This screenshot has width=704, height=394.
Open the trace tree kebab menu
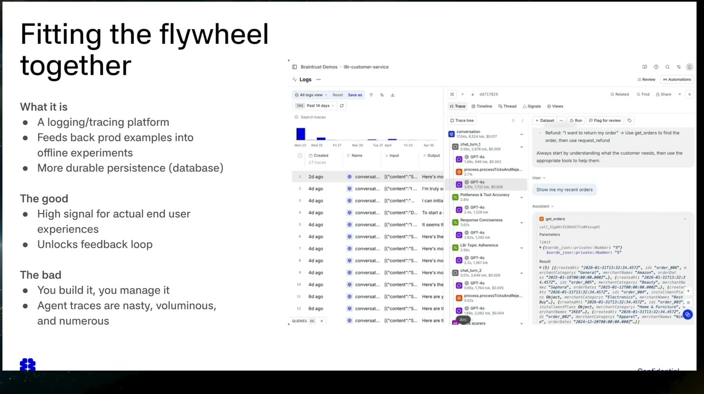[x=523, y=120]
